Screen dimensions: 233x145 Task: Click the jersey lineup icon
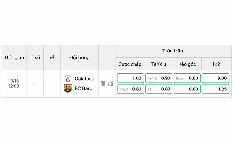click(x=103, y=84)
